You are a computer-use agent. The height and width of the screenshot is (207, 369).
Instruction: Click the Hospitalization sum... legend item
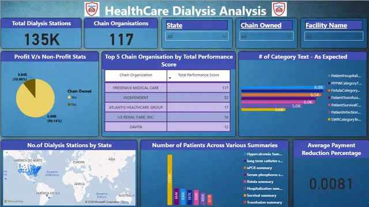(x=263, y=189)
